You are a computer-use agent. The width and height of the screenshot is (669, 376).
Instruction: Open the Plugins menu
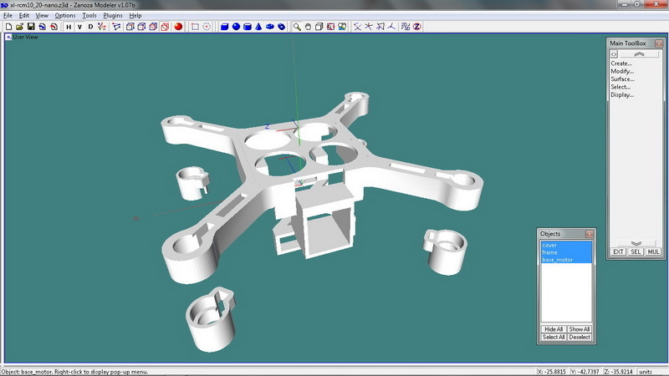pos(113,16)
